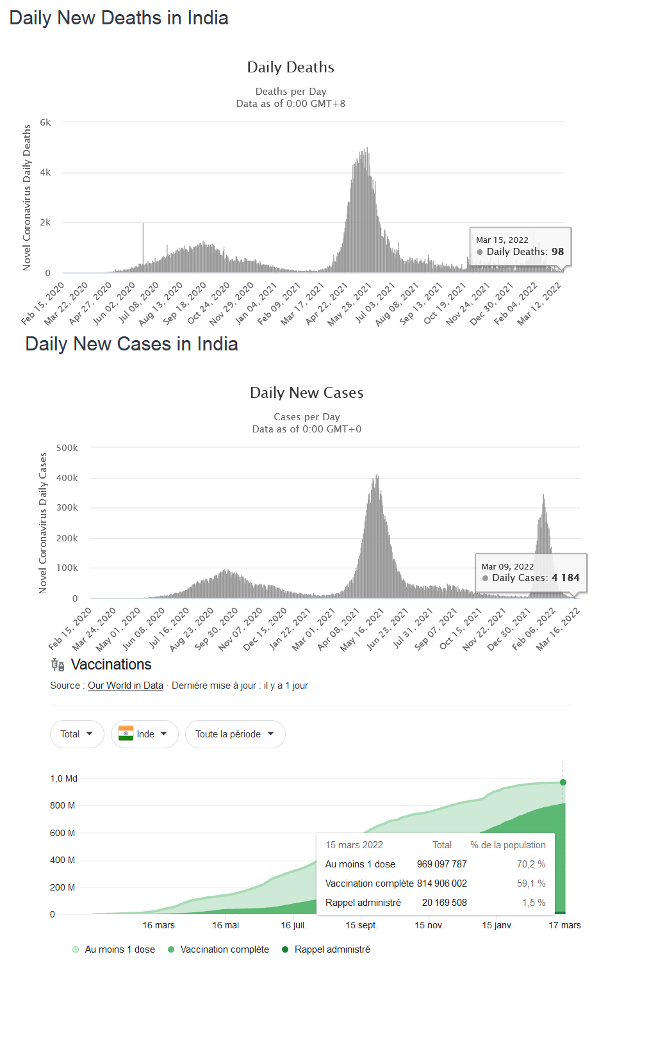This screenshot has height=1059, width=665.
Task: Click the "Mar 09, 2022" tooltip date
Action: pos(507,566)
